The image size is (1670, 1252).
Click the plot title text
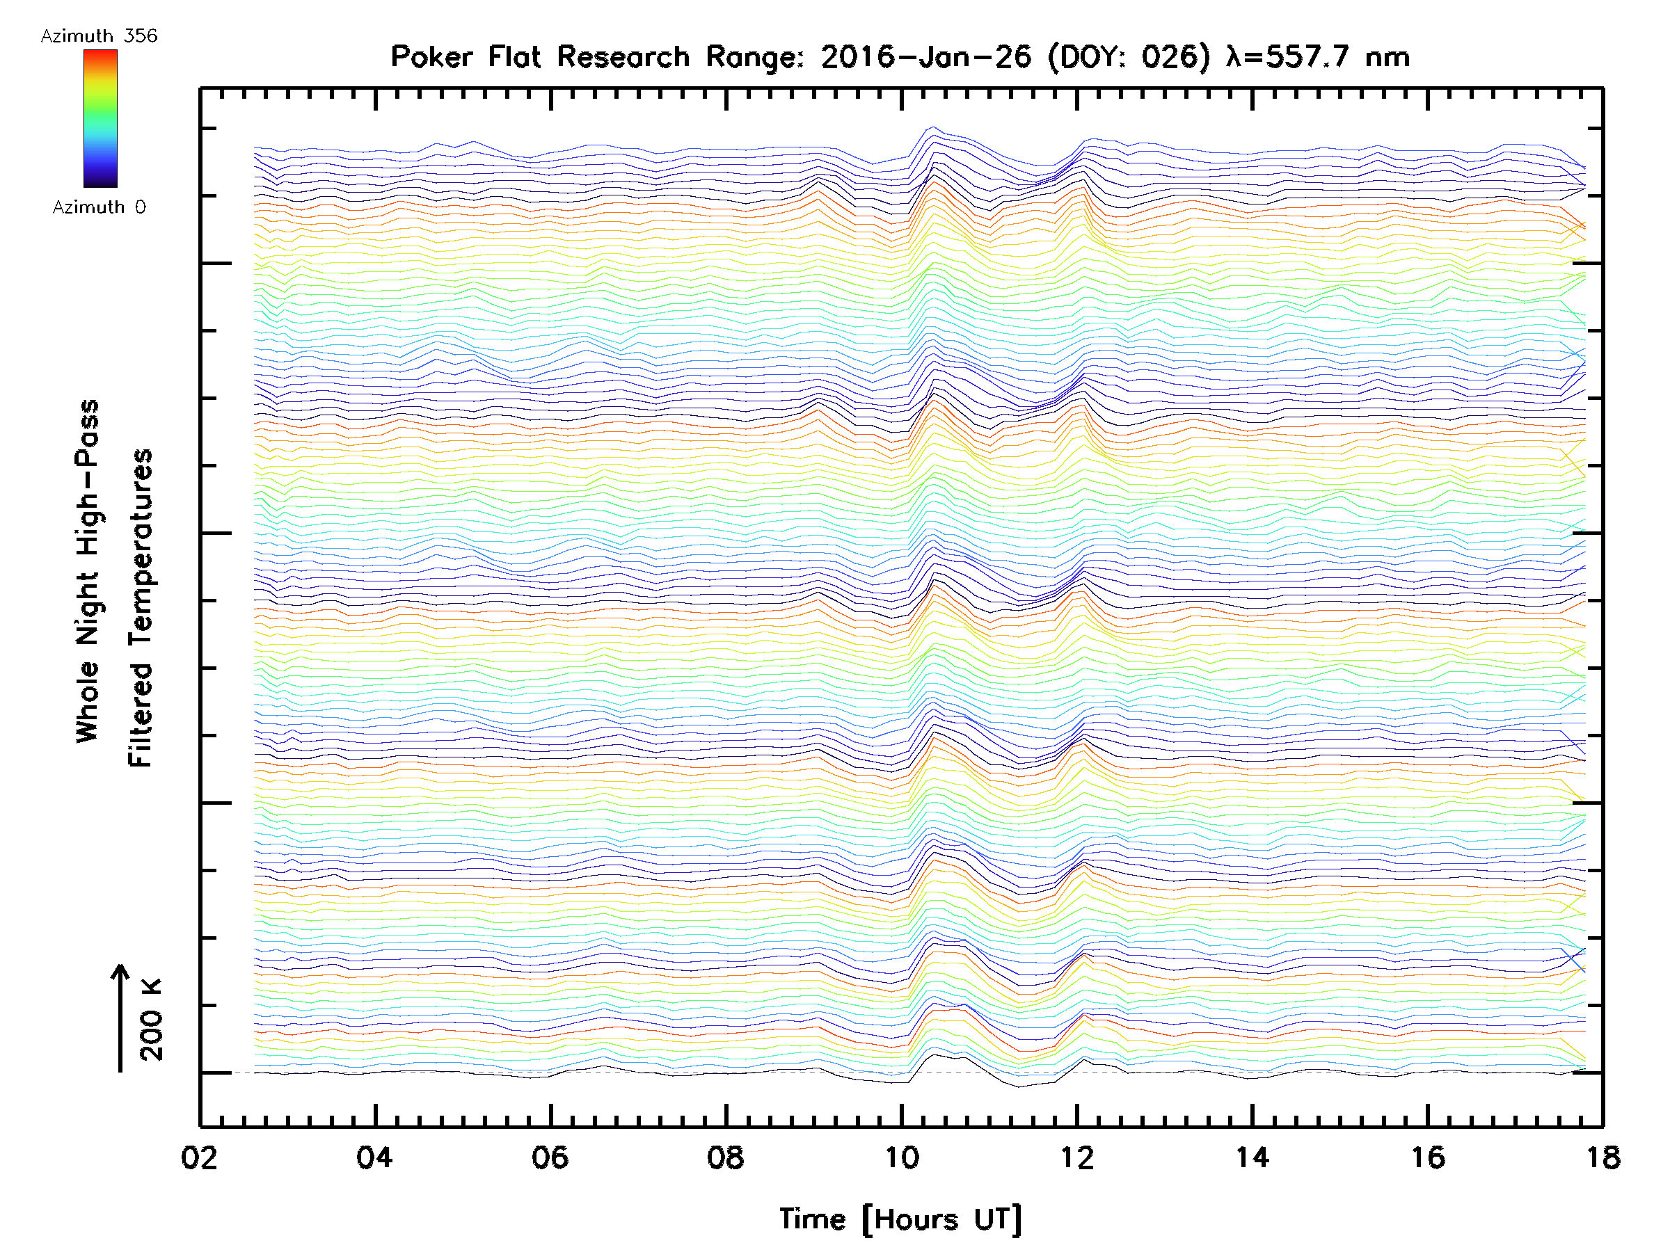coord(900,57)
